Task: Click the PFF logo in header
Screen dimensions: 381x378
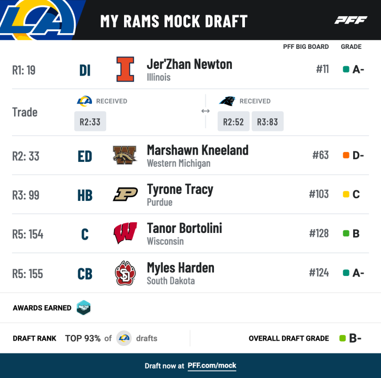Action: [x=351, y=20]
